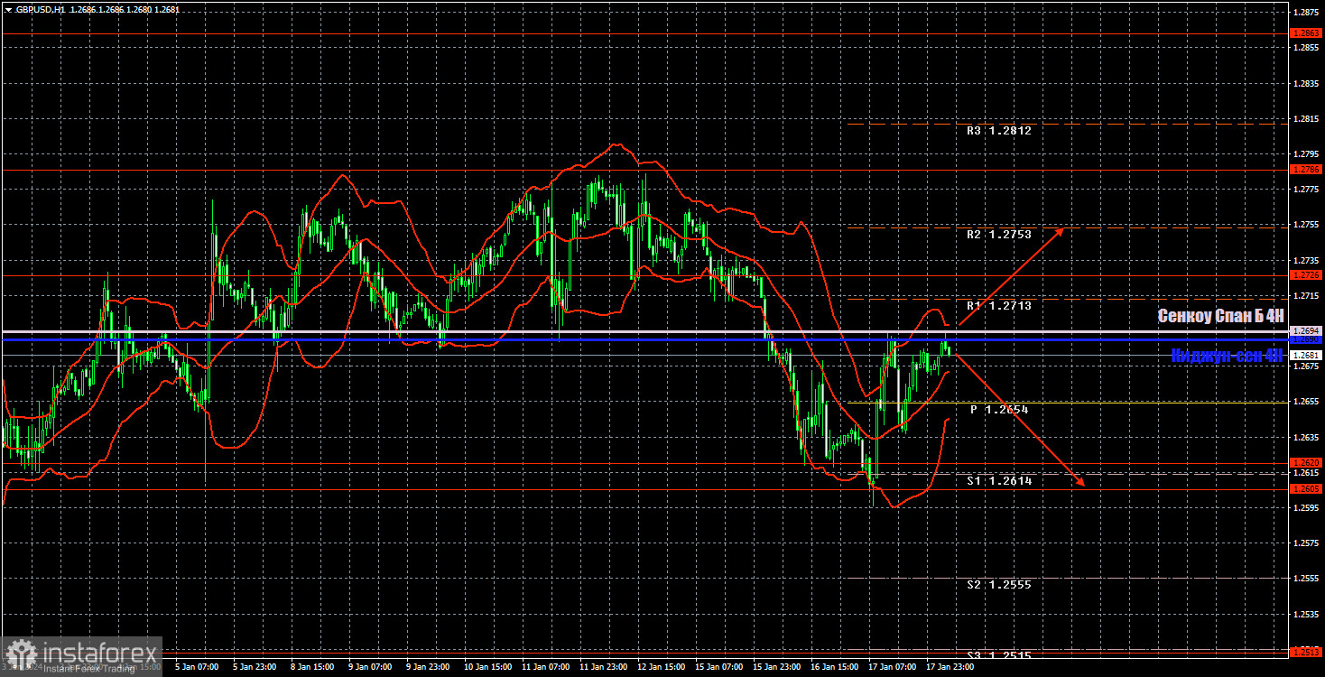Click the 1.2620 red price tag
The width and height of the screenshot is (1325, 677).
click(x=1306, y=462)
